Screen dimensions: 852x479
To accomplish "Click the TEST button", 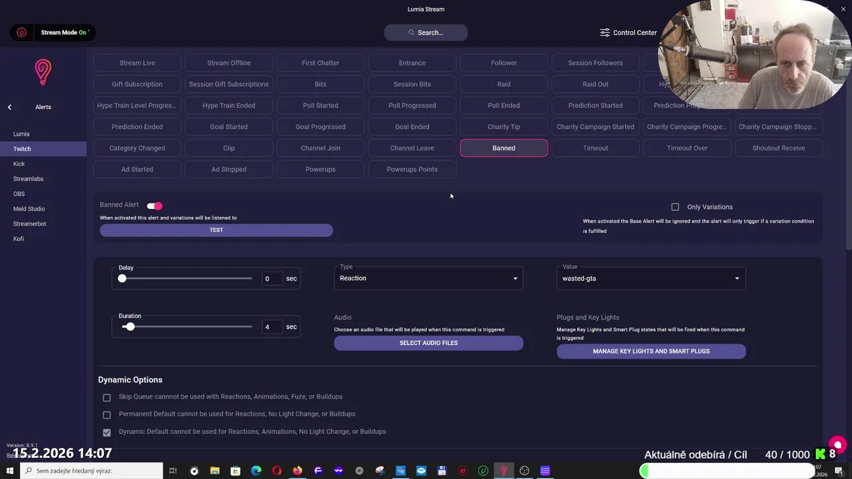I will pyautogui.click(x=216, y=230).
